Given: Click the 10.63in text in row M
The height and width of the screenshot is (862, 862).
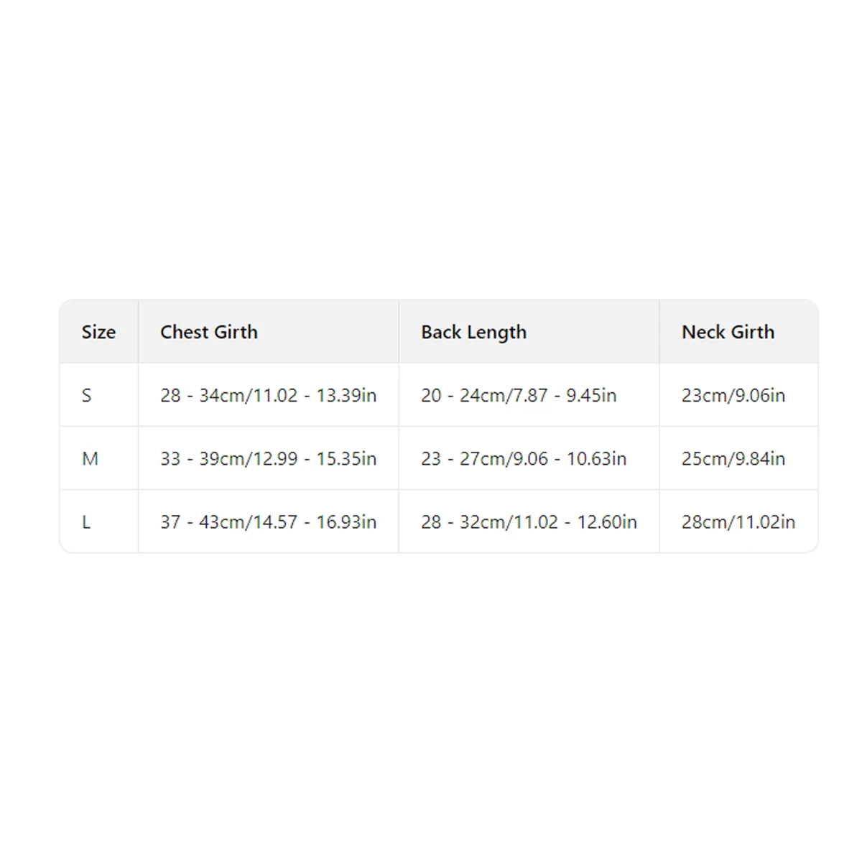Looking at the screenshot, I should click(596, 458).
